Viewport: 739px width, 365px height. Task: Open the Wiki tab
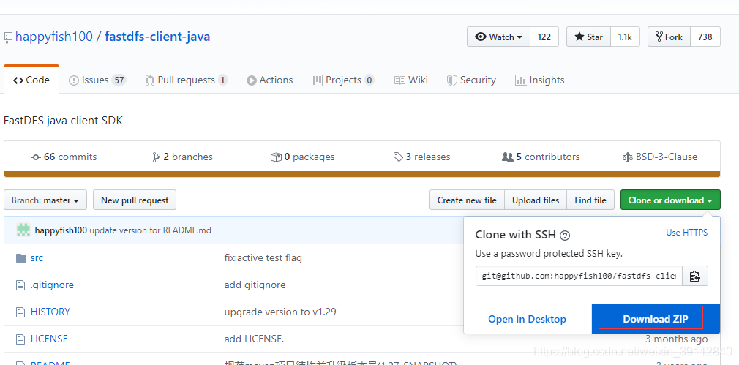[x=411, y=80]
